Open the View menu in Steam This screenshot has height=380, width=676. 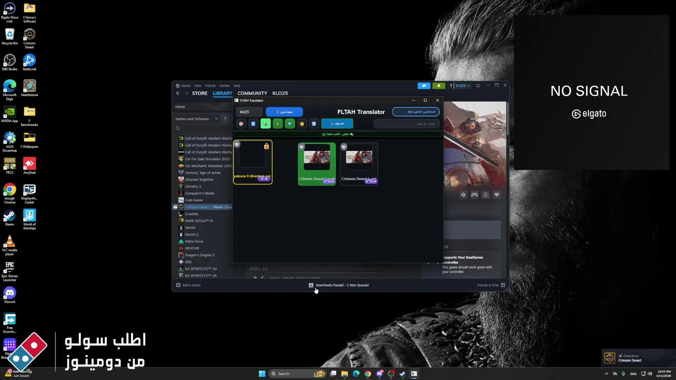pyautogui.click(x=198, y=85)
